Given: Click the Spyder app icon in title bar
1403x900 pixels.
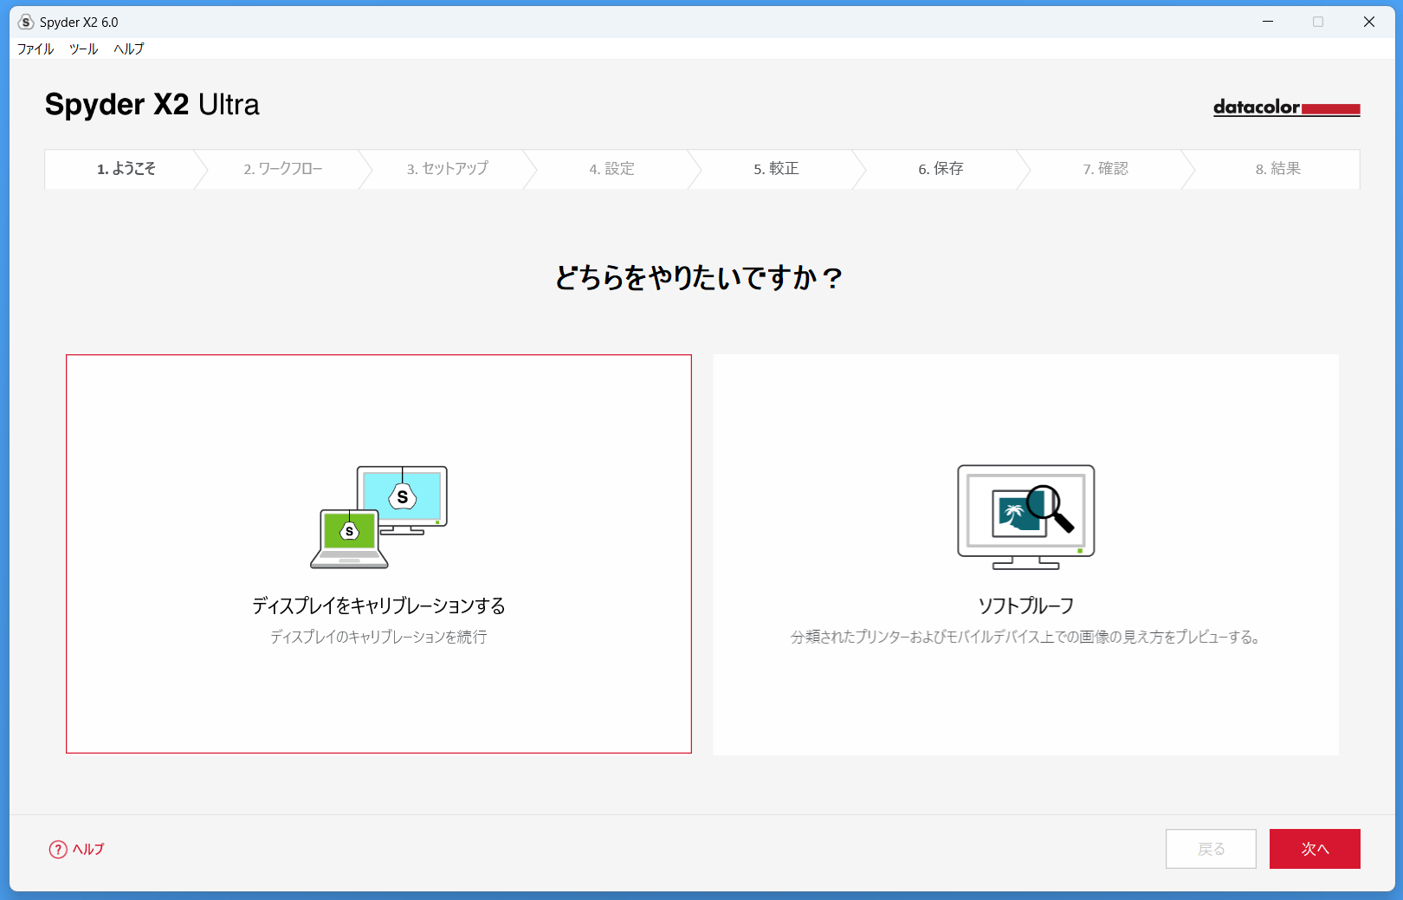Looking at the screenshot, I should pyautogui.click(x=26, y=22).
